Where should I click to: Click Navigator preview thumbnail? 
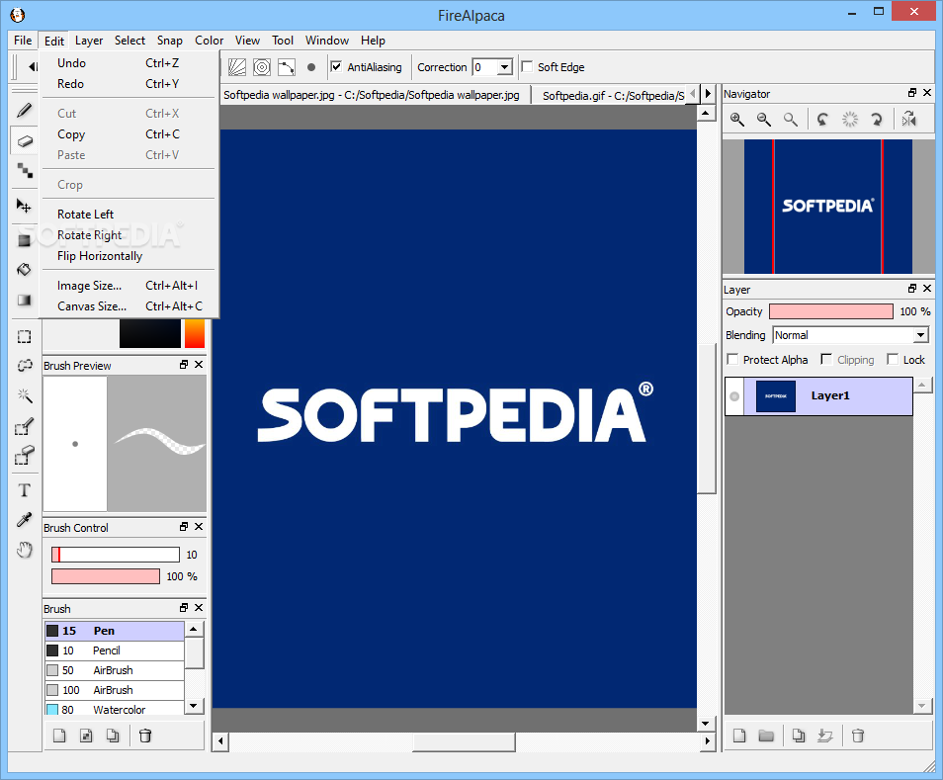(x=827, y=207)
